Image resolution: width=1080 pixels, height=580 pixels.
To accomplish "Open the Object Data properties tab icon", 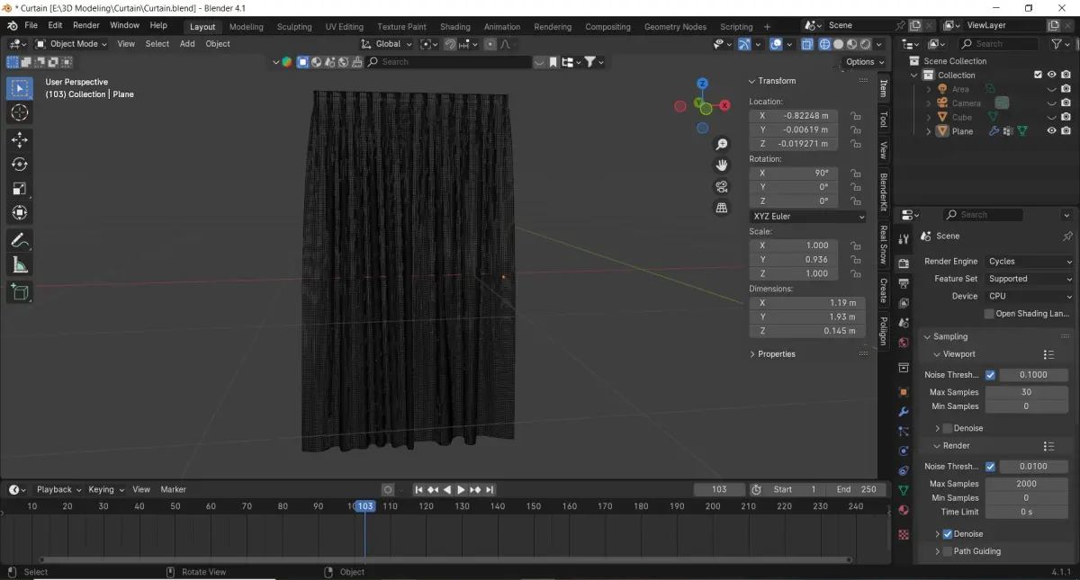I will pos(904,490).
